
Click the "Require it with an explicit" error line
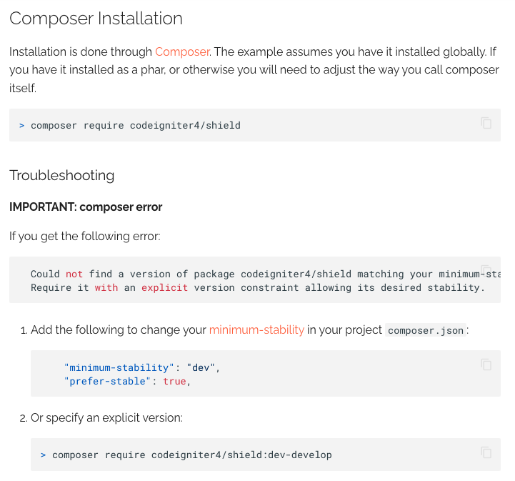(x=257, y=287)
